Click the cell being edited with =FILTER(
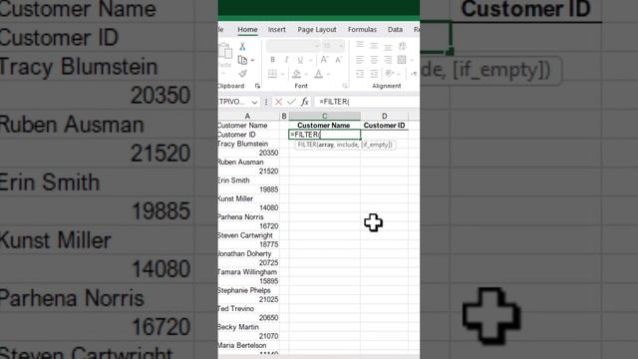The width and height of the screenshot is (638, 359). pos(324,135)
